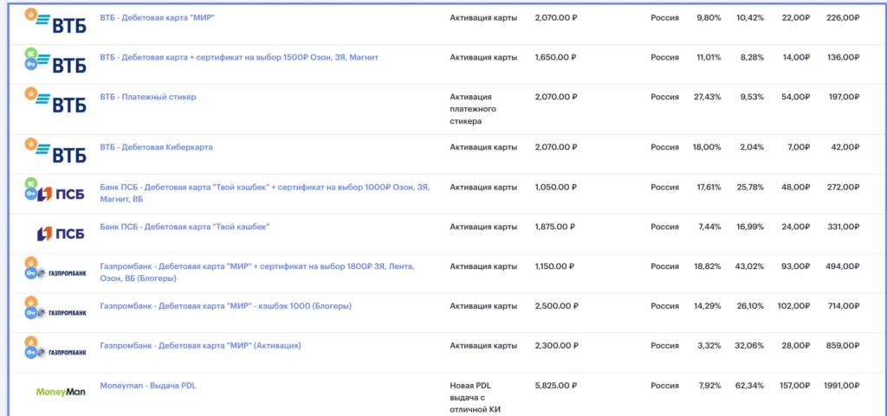Click the MoneyMan logo

pos(60,391)
